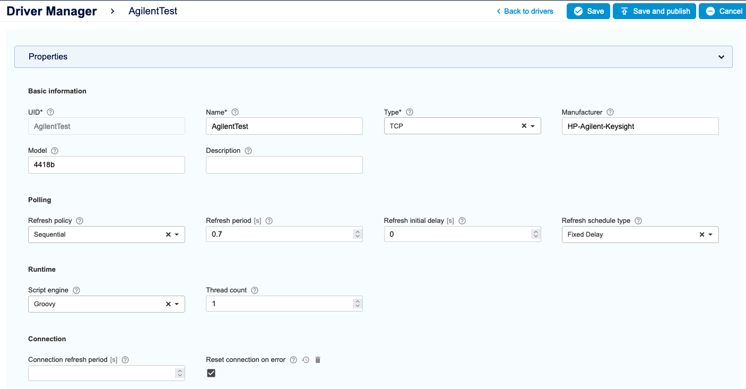Click into the Description input field
Screen dimensions: 746x389
coord(284,165)
